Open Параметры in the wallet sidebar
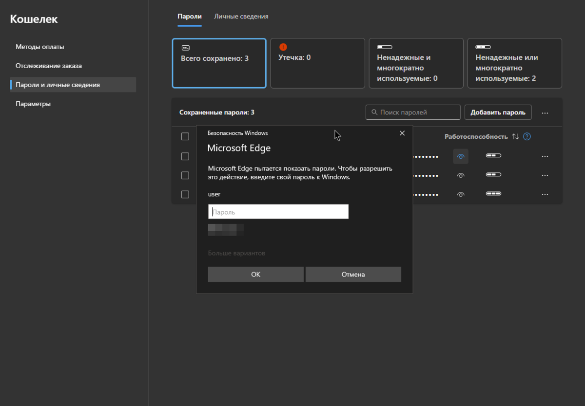The height and width of the screenshot is (406, 585). pyautogui.click(x=33, y=104)
